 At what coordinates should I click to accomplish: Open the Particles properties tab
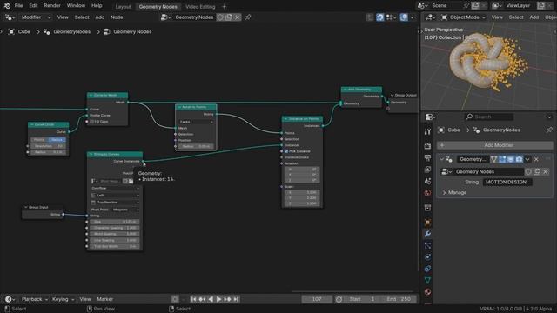[427, 245]
